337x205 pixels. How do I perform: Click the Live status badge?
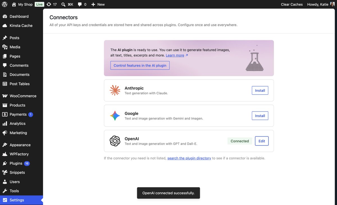tap(39, 4)
